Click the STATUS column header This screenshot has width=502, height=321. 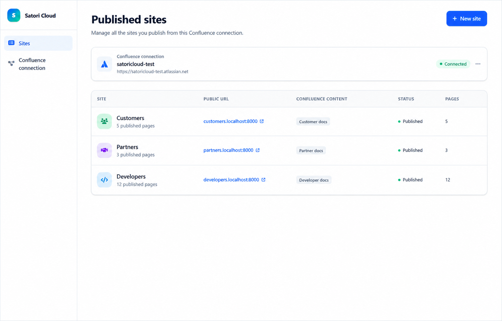click(x=406, y=99)
